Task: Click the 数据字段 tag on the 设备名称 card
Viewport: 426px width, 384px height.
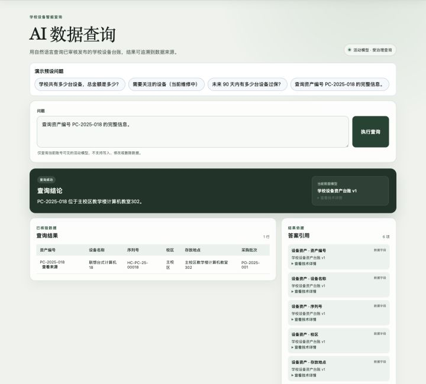Action: [380, 278]
